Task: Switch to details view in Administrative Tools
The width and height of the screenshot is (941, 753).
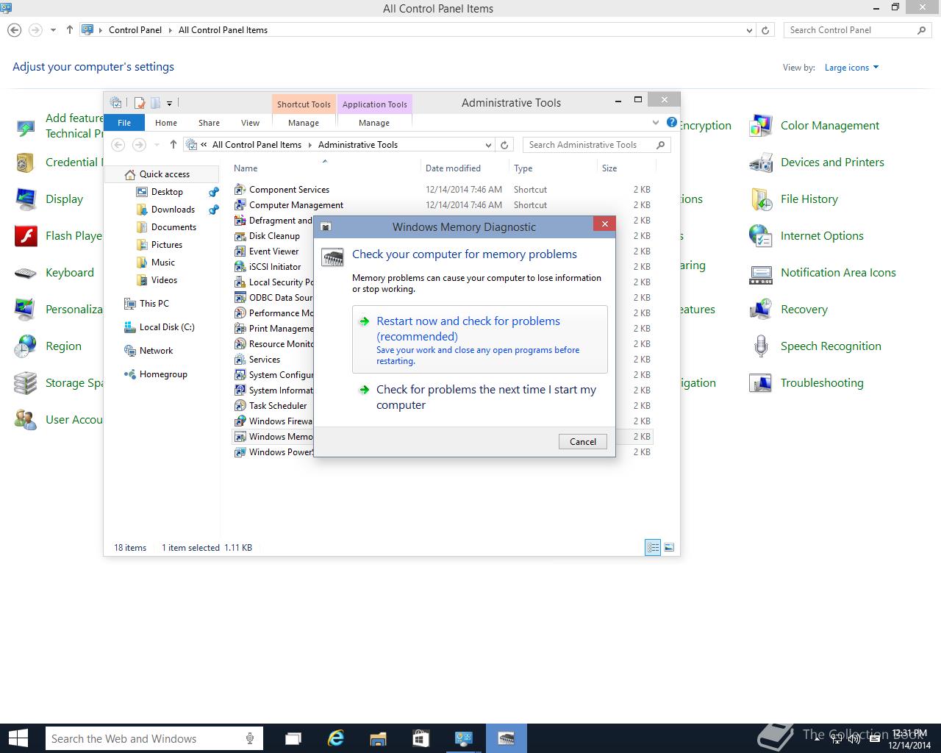Action: tap(653, 547)
